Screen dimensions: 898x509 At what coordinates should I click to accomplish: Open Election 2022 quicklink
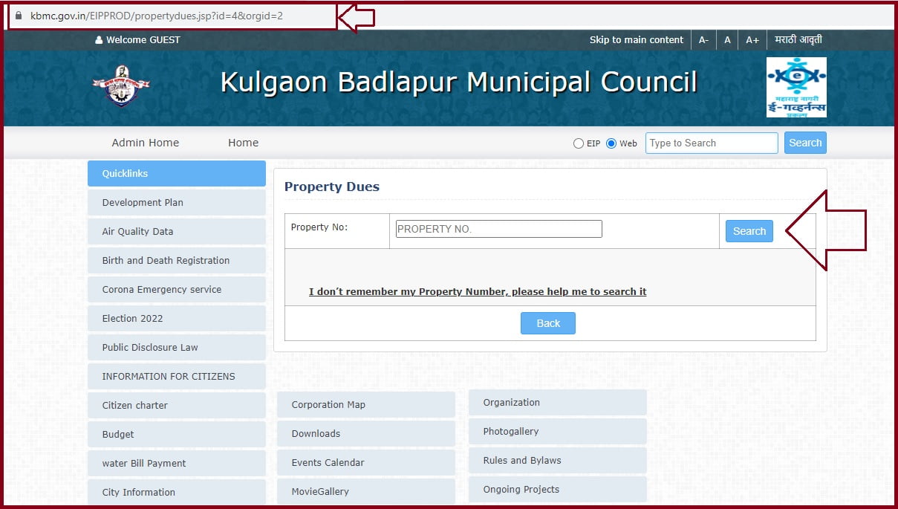point(177,318)
